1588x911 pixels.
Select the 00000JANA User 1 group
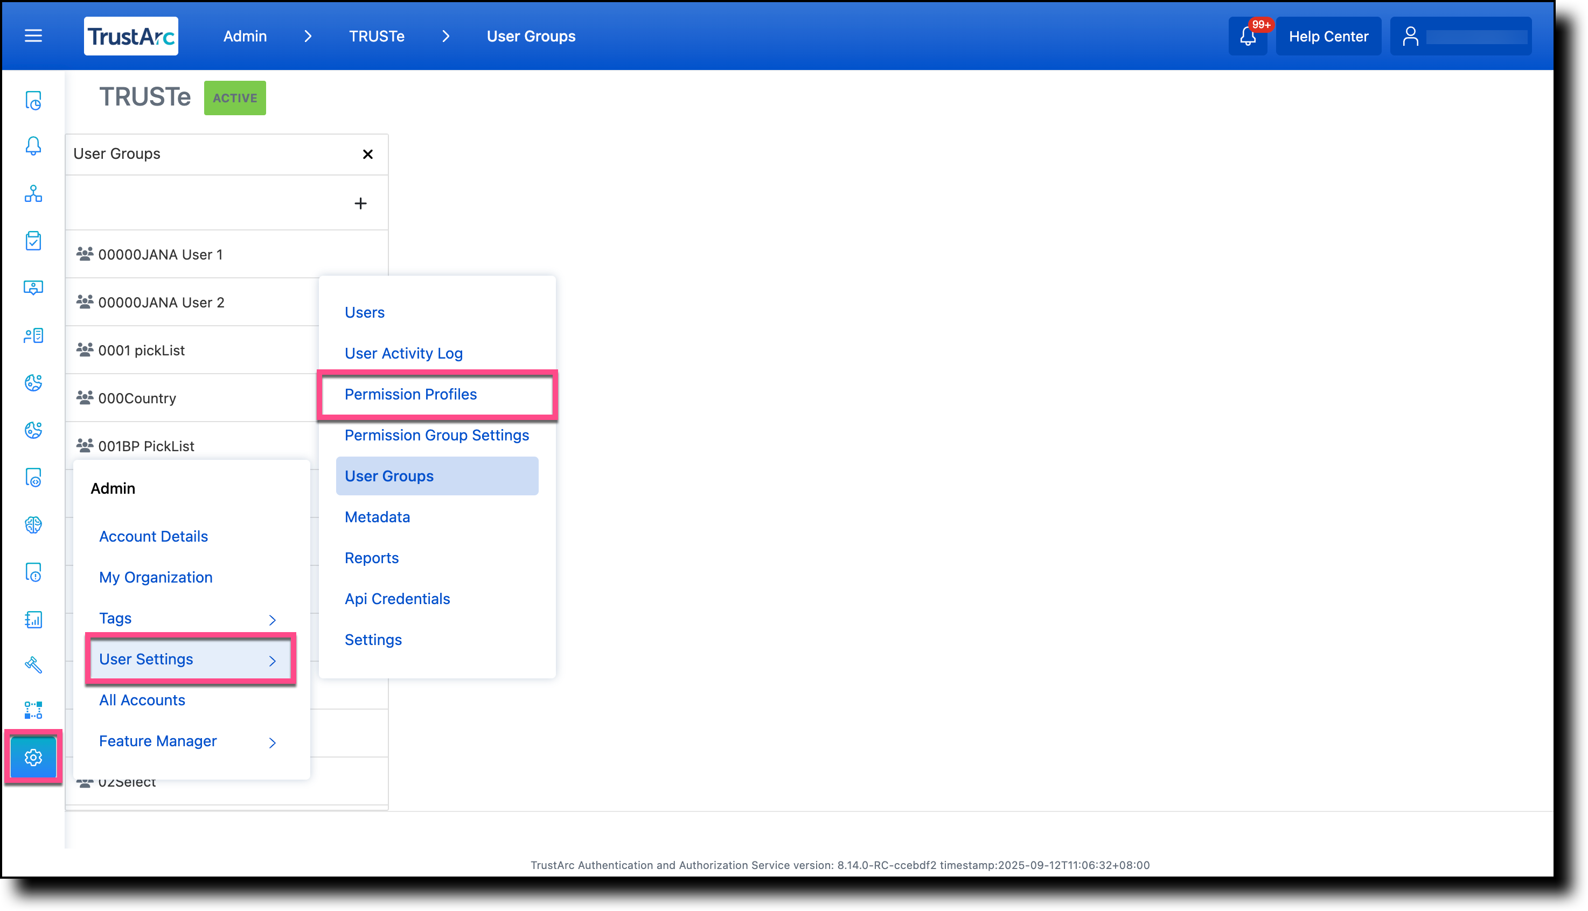[160, 254]
